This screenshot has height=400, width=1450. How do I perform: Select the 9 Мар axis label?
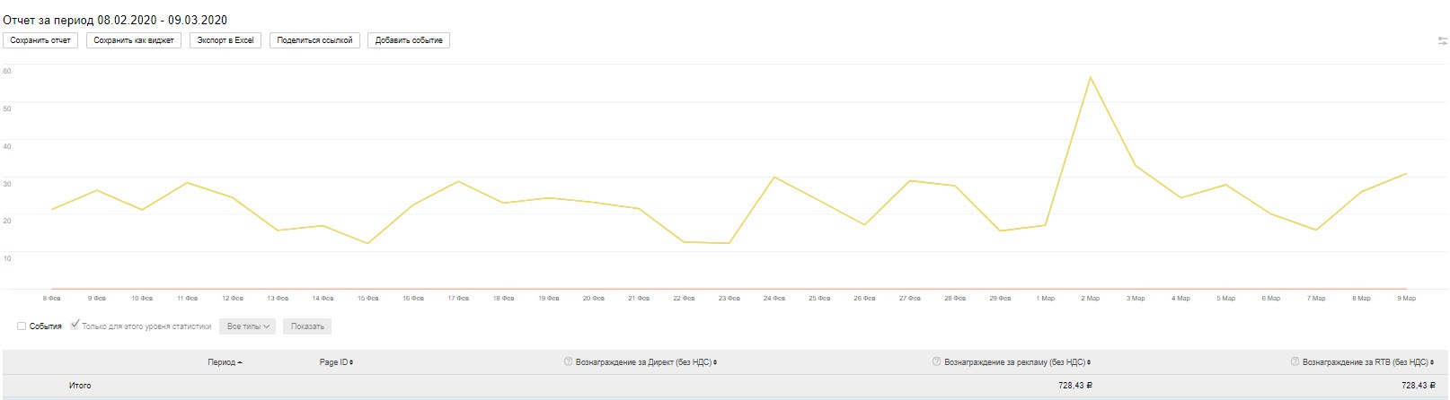point(1406,299)
